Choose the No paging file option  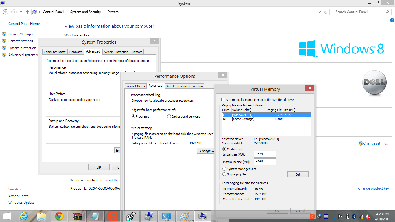224,174
